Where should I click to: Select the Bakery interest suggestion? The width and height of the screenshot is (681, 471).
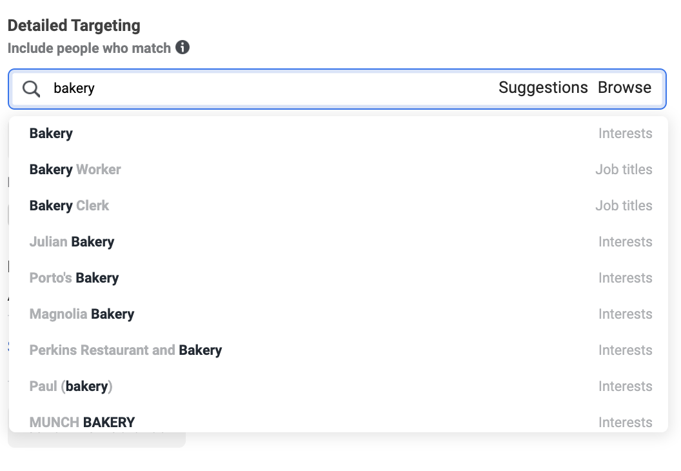click(51, 134)
